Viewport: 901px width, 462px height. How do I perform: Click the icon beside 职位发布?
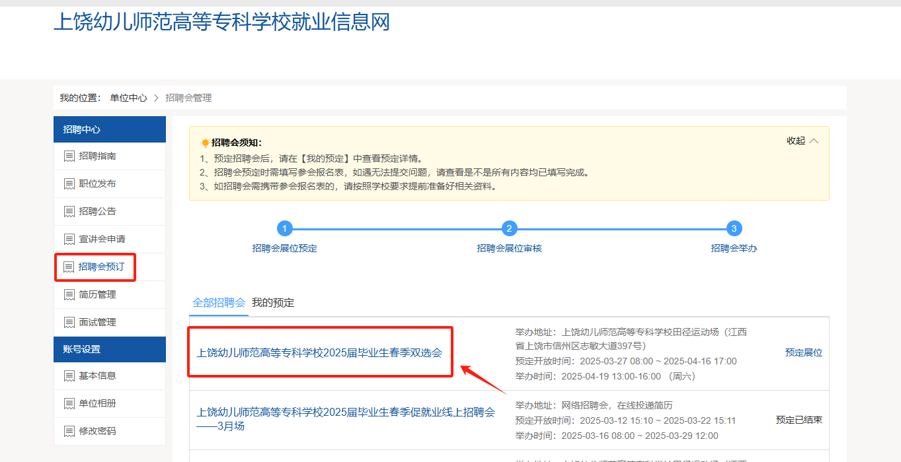69,184
